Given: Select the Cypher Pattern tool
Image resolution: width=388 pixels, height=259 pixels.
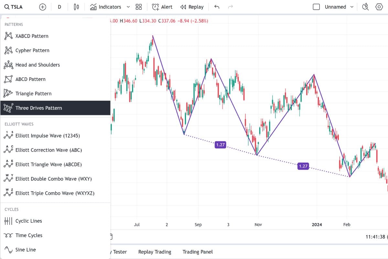Looking at the screenshot, I should [32, 50].
